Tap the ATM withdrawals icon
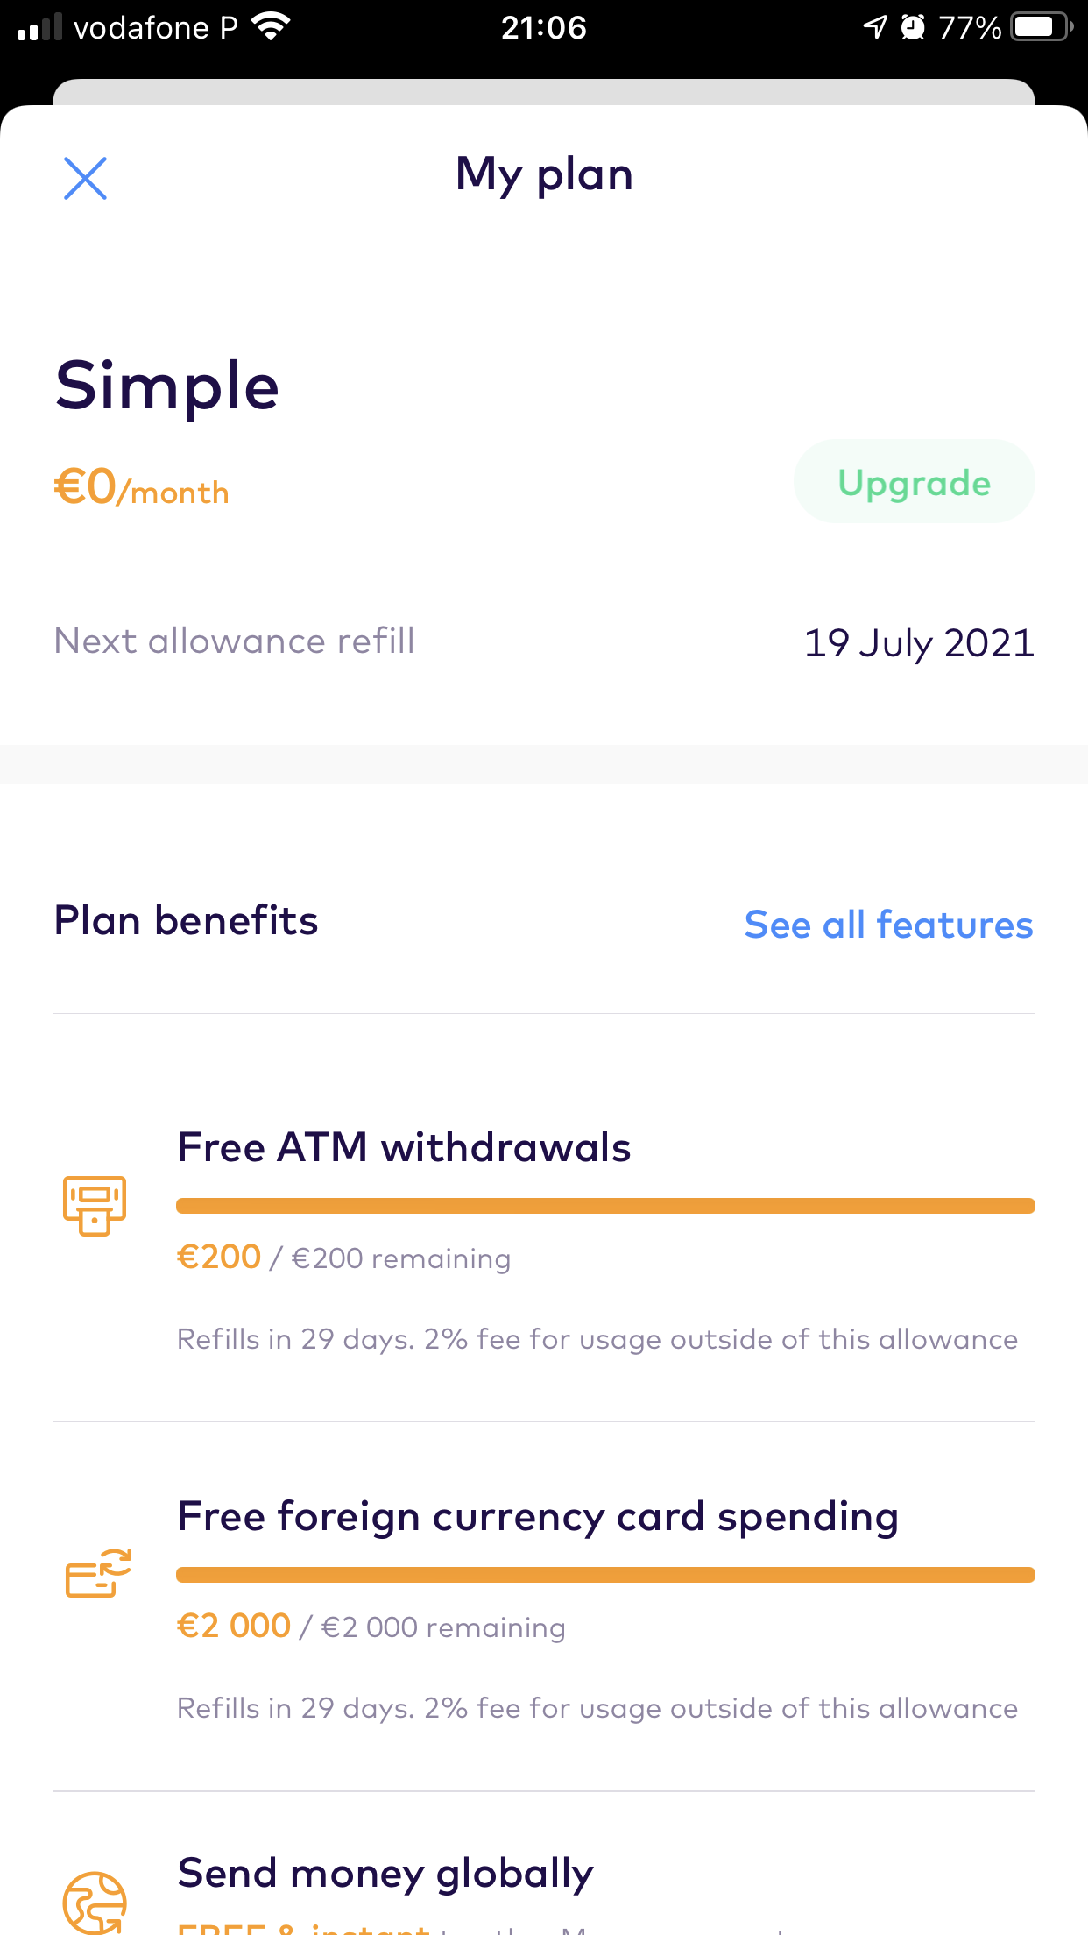 95,1205
